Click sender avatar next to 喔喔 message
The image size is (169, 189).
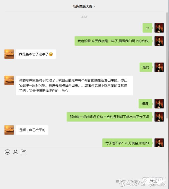(x=159, y=104)
